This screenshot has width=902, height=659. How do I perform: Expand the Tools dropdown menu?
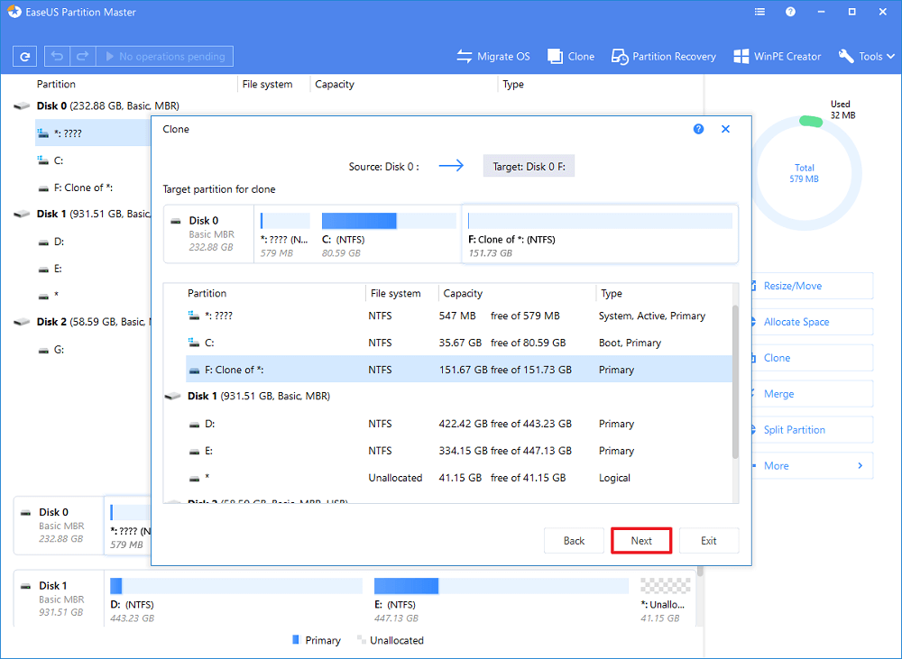[x=866, y=57]
